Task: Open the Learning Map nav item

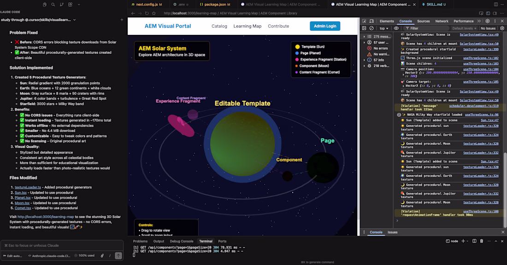Action: (x=248, y=26)
